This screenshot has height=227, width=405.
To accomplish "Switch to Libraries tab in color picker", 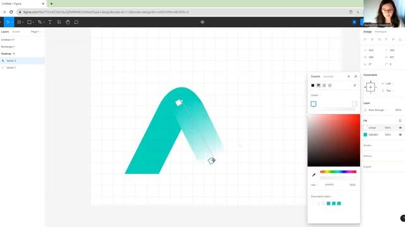I will point(328,76).
